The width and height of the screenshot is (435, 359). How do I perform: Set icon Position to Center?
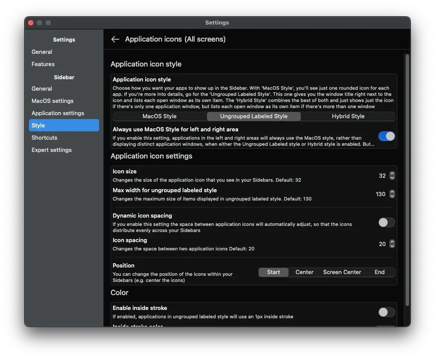(304, 272)
